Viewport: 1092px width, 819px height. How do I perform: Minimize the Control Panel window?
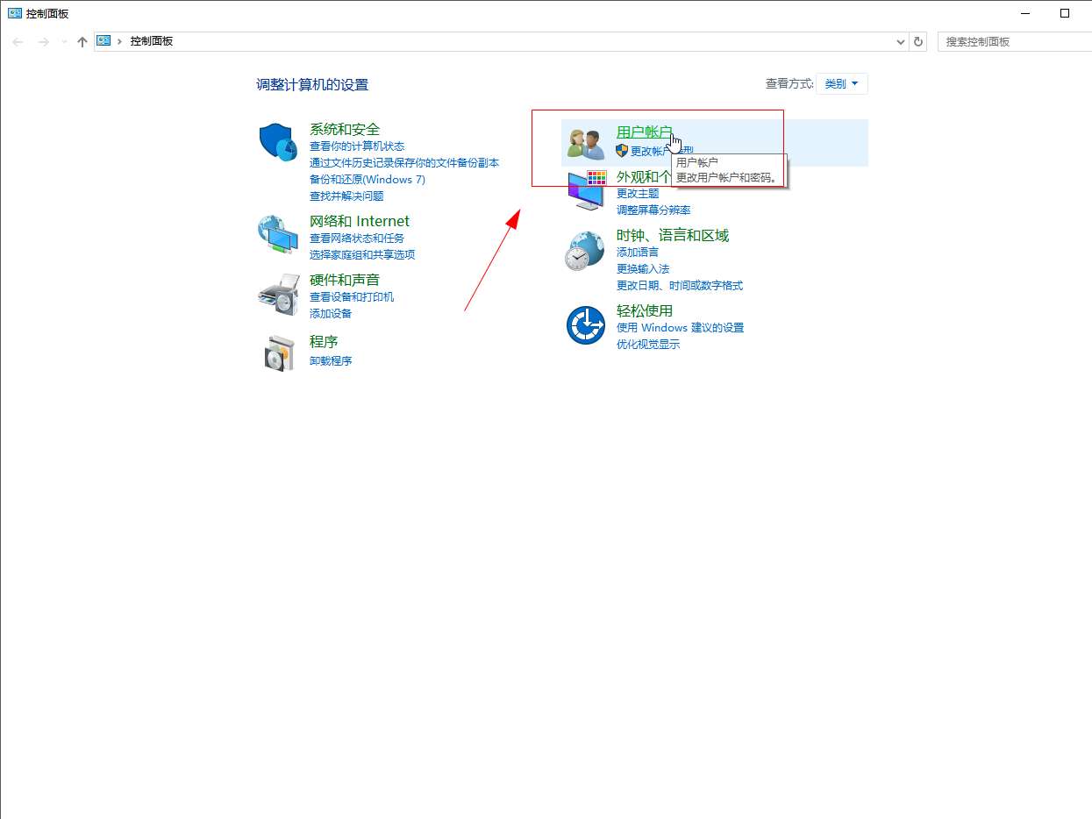point(1024,13)
